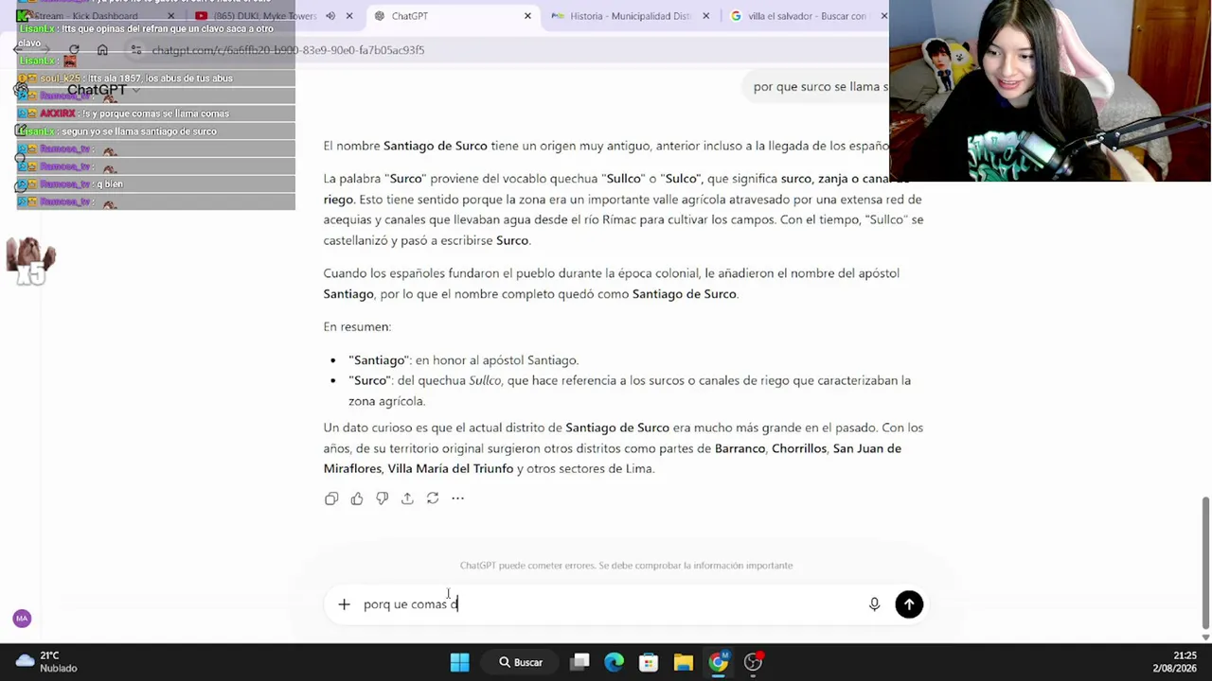Focus the message input containing 'porq ue comas'

click(611, 604)
